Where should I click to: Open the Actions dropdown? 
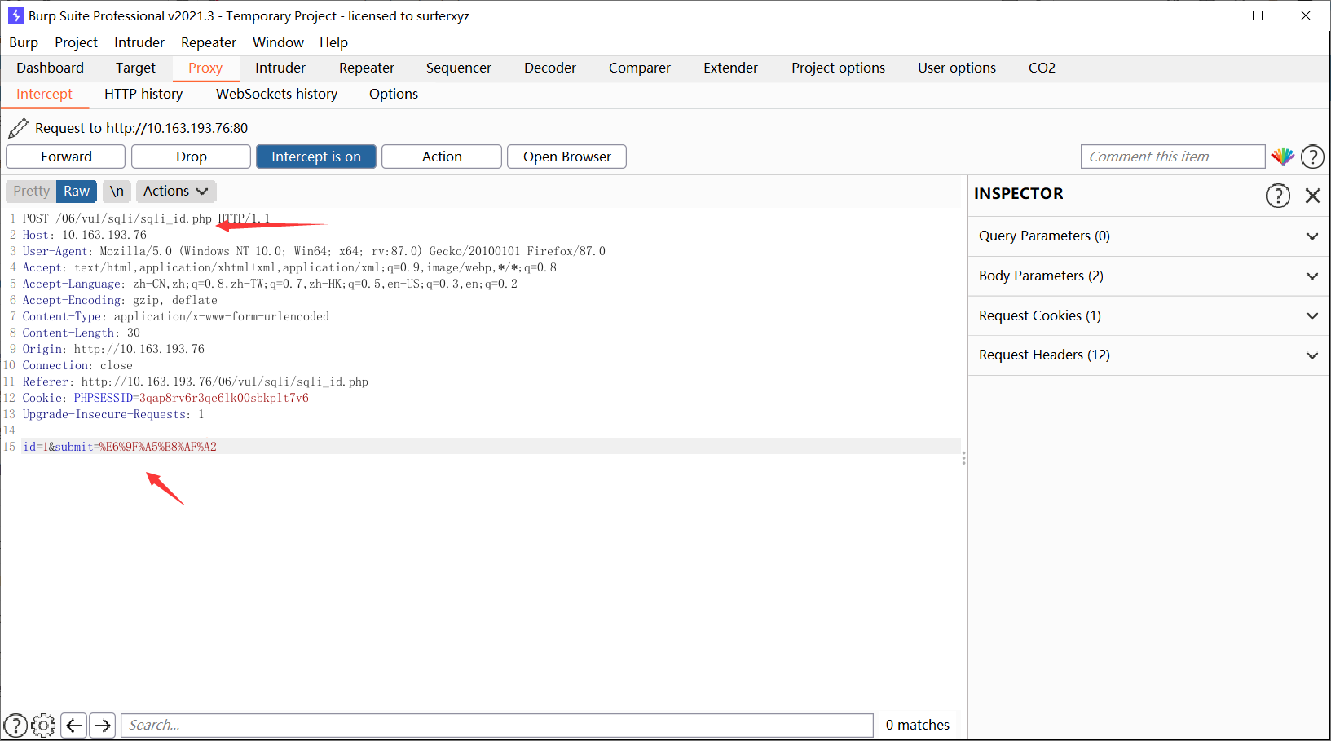[x=175, y=191]
